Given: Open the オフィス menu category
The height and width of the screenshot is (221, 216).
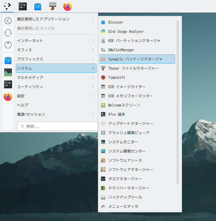Looking at the screenshot, I should pos(56,50).
